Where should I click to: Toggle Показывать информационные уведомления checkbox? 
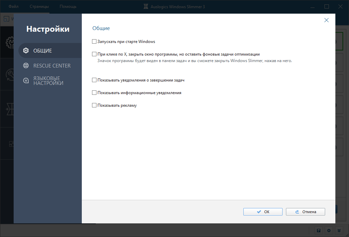pyautogui.click(x=94, y=92)
